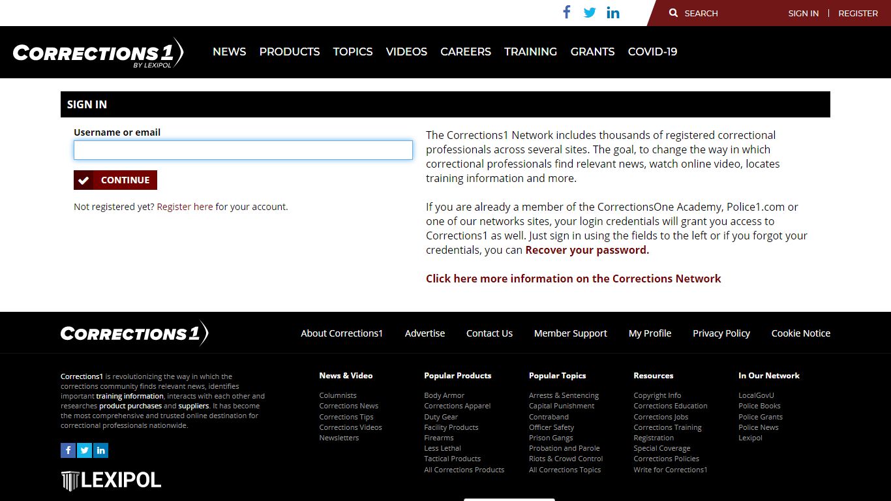Open My Profile footer link

[x=650, y=333]
